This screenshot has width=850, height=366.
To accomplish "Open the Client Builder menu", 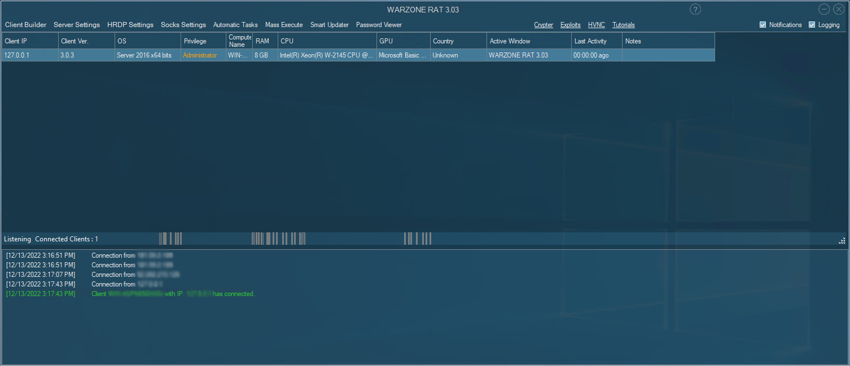I will click(x=26, y=25).
